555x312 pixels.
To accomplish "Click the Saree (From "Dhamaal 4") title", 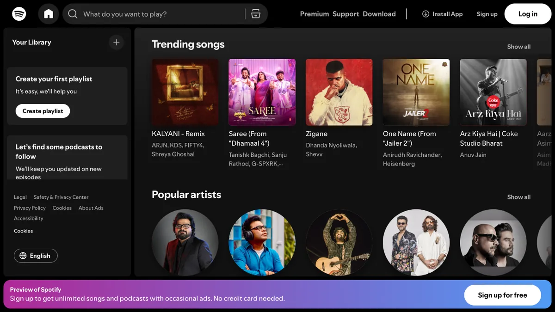I will (249, 138).
